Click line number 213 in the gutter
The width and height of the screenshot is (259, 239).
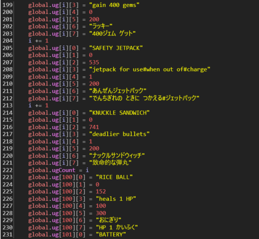point(7,105)
